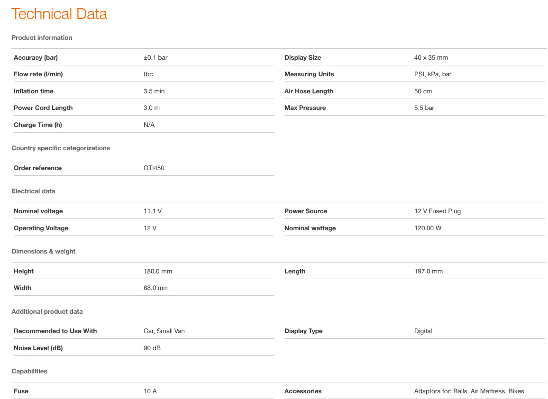Image resolution: width=548 pixels, height=399 pixels.
Task: Click the Display Size label
Action: click(x=302, y=57)
